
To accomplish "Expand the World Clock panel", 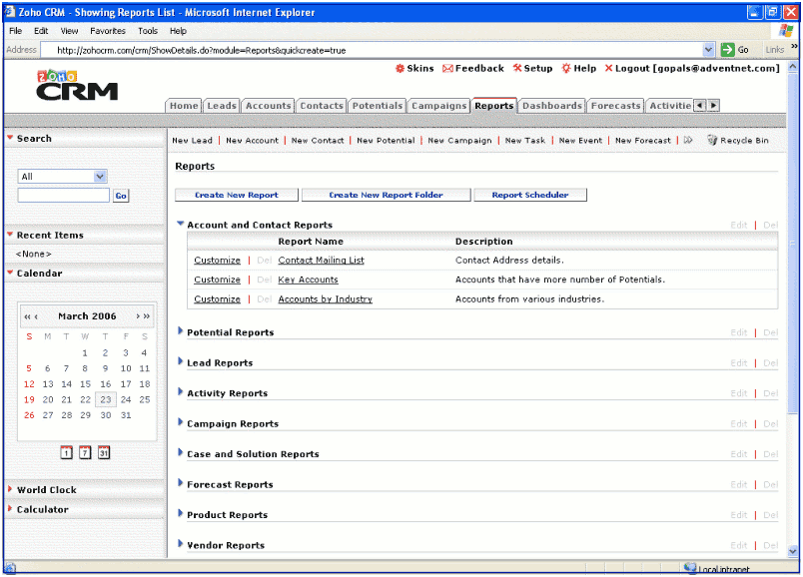I will pyautogui.click(x=10, y=489).
